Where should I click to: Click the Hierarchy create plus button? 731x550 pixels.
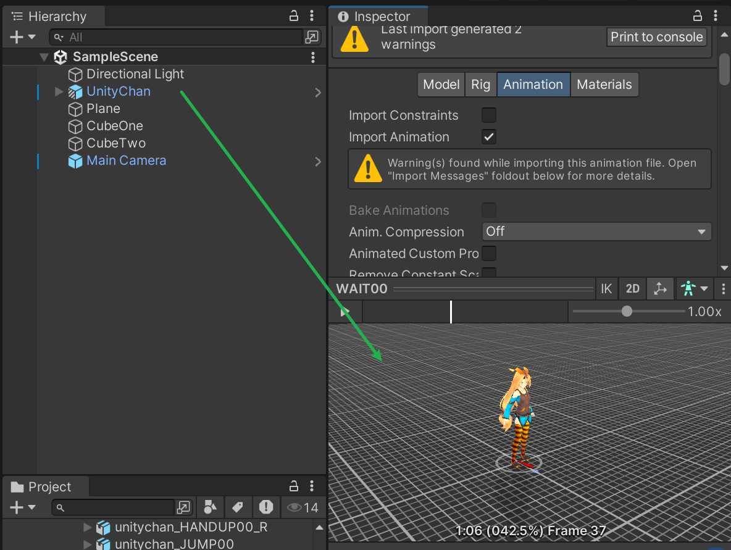pyautogui.click(x=16, y=37)
